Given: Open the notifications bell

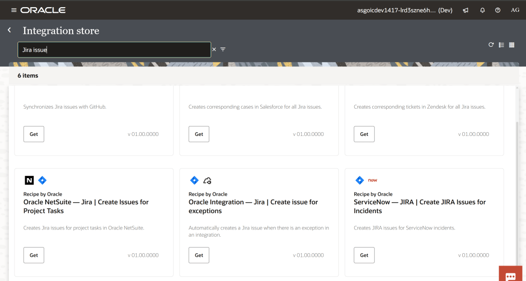Looking at the screenshot, I should [482, 10].
